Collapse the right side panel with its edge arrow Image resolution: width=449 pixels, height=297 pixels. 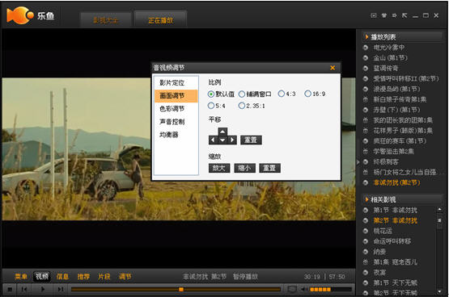coord(358,162)
